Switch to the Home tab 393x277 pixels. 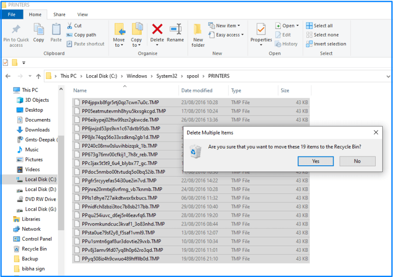coord(35,14)
